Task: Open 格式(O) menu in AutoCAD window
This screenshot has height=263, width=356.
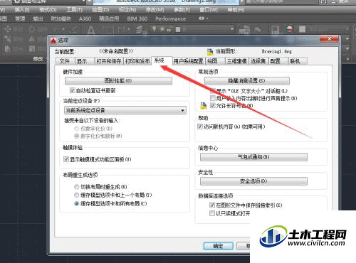Action: tap(48, 10)
